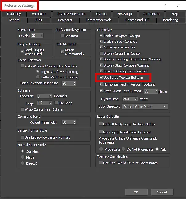Toggle Display Stack Collapse Warning checkbox
This screenshot has height=199, width=186.
point(101,65)
